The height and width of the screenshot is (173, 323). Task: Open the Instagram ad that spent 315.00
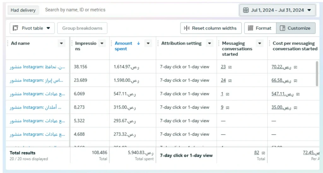35,107
